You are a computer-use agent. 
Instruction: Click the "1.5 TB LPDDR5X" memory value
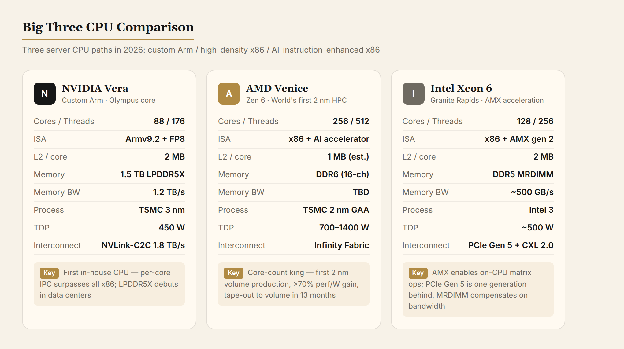coord(152,174)
